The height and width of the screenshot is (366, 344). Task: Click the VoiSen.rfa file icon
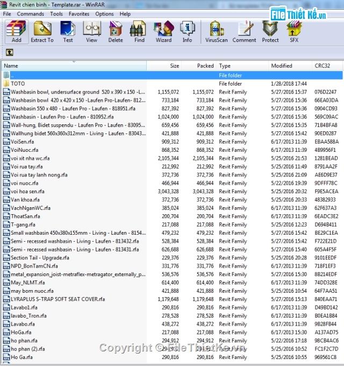(6, 142)
